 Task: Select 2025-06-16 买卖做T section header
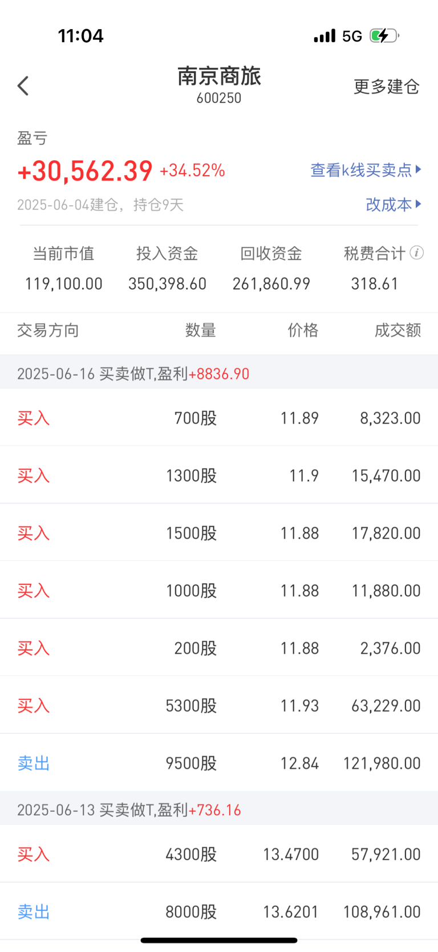[x=219, y=373]
